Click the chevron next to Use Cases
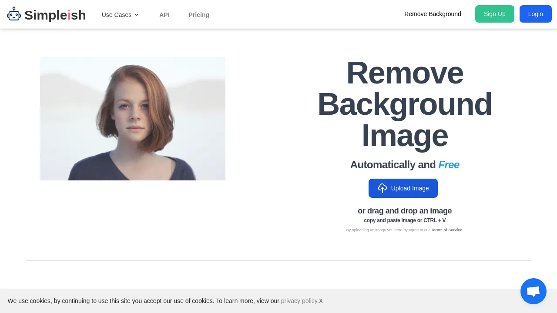The image size is (557, 313). (x=136, y=15)
